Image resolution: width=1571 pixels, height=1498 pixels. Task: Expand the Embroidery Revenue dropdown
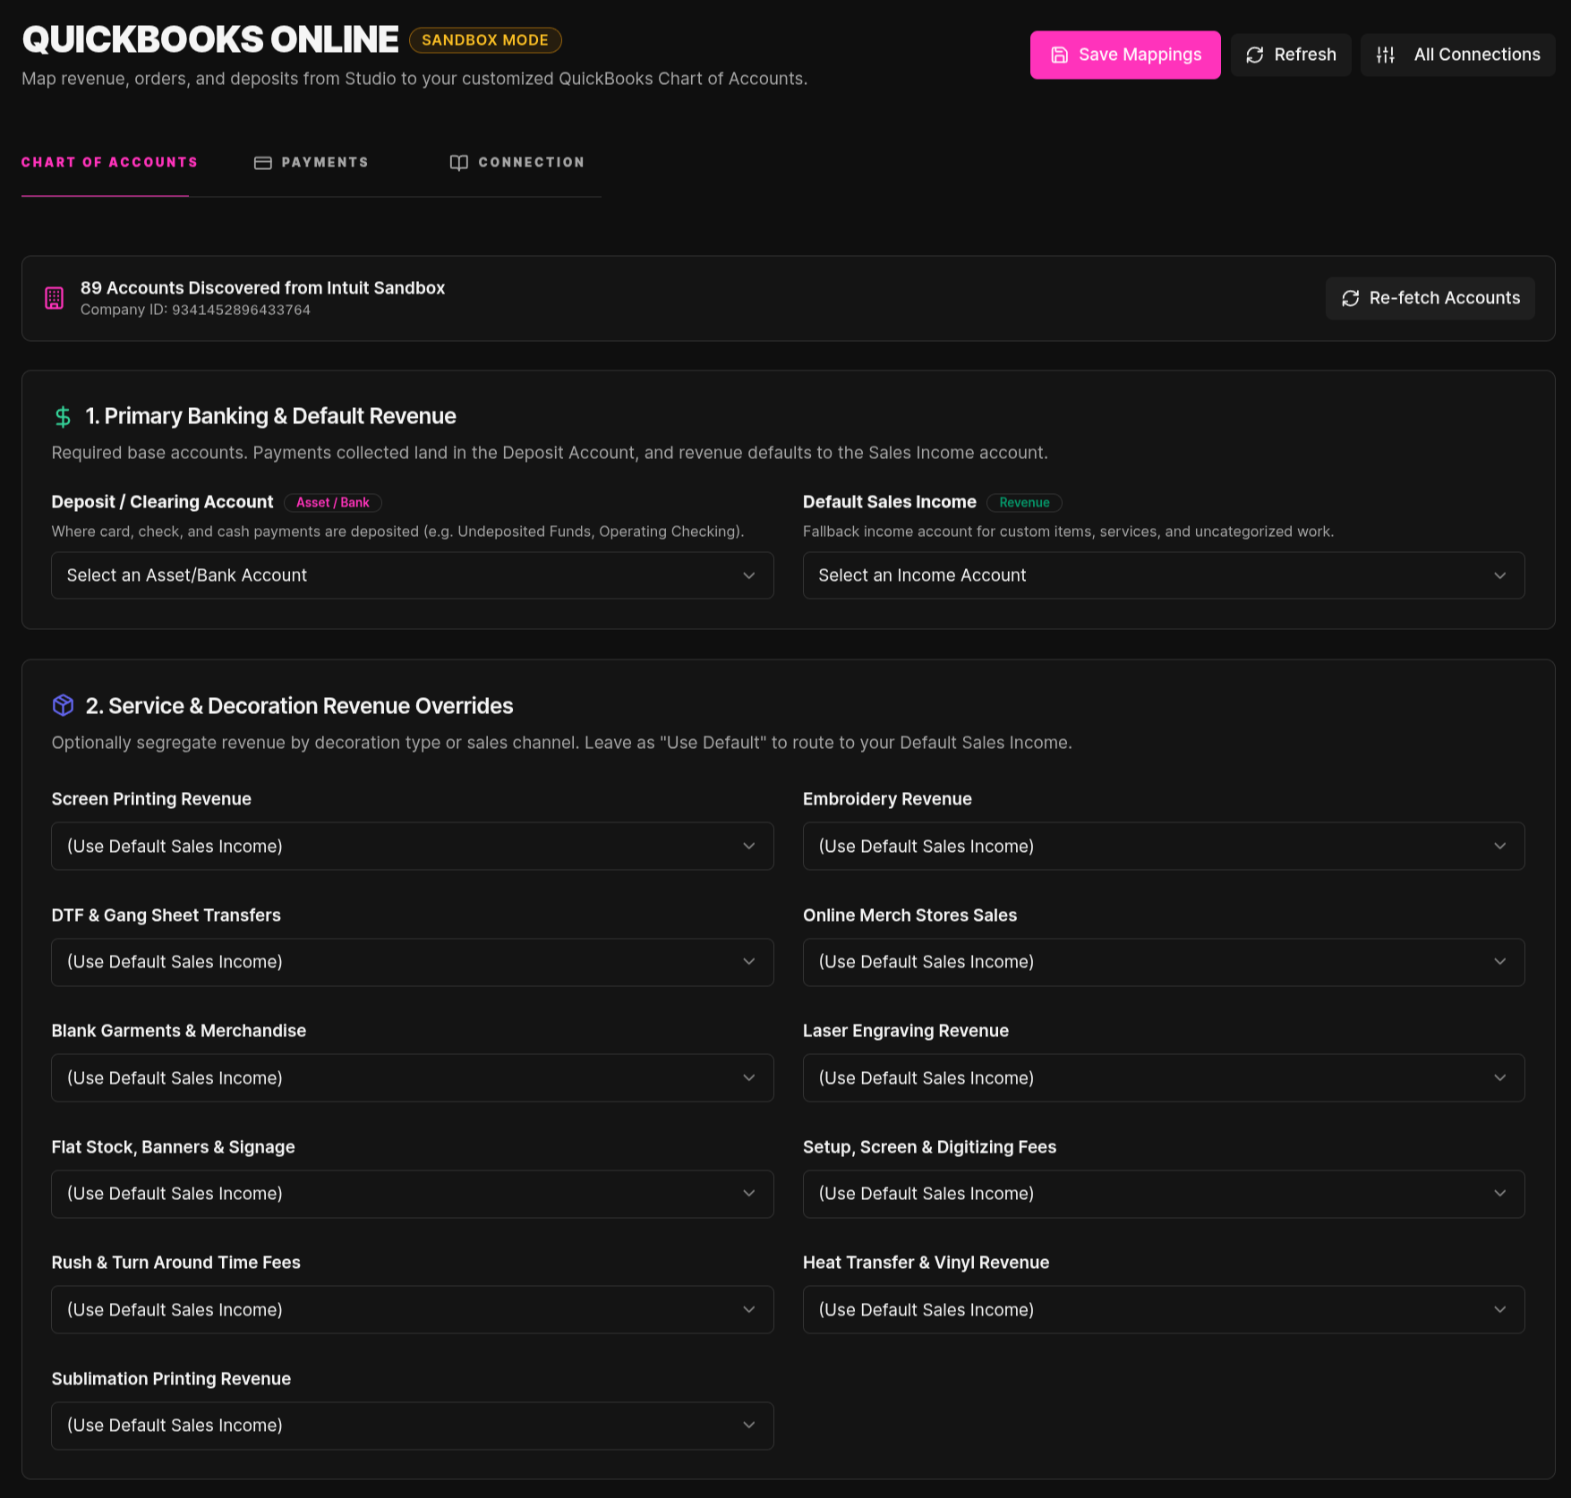(1163, 846)
